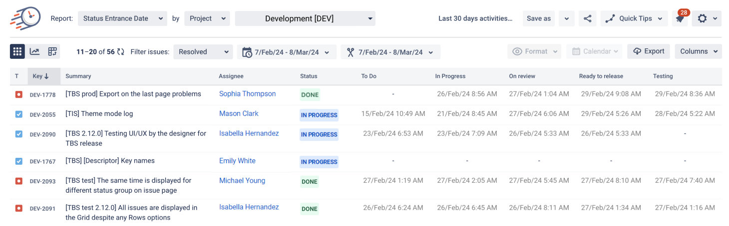
Task: Open the Sophia Thompson assignee link
Action: pos(247,94)
